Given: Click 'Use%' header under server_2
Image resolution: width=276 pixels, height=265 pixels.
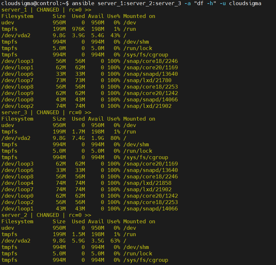Looking at the screenshot, I should coord(114,222).
